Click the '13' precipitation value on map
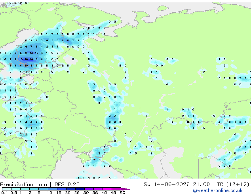This screenshot has height=194, width=251. (21, 59)
